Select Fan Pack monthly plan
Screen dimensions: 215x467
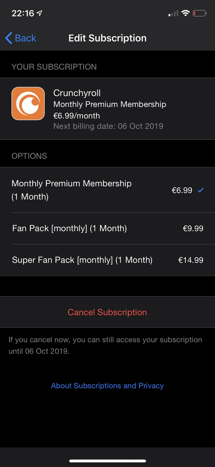(70, 228)
